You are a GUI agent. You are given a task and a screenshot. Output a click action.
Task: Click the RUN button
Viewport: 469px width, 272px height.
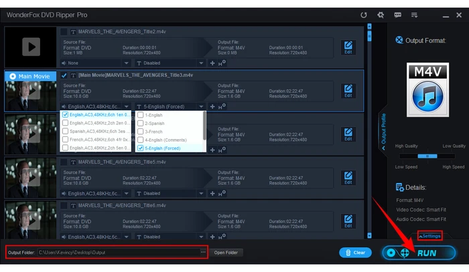pyautogui.click(x=419, y=253)
